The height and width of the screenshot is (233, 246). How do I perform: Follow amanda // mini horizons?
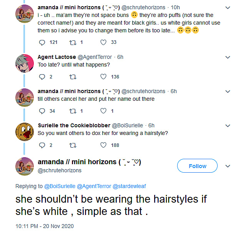198,166
